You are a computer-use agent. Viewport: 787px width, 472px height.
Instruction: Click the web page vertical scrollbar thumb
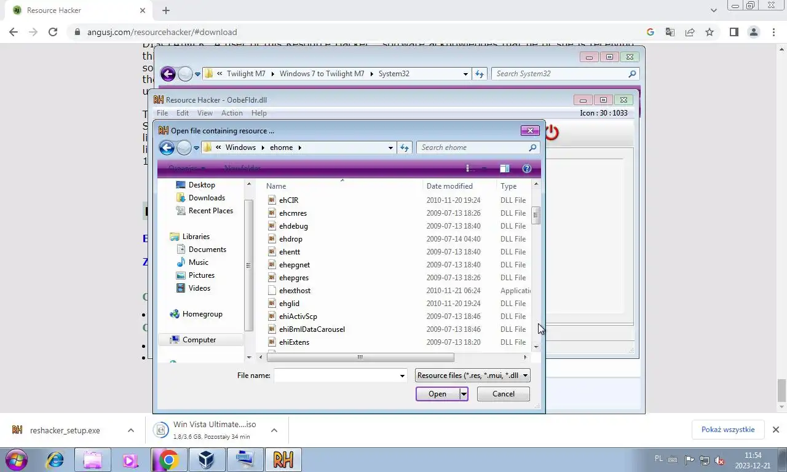[781, 389]
